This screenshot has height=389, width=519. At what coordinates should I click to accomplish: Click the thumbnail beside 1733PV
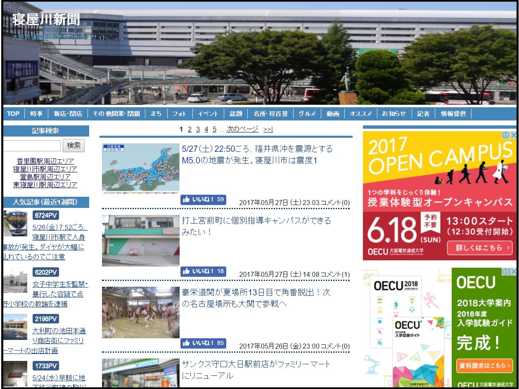15,374
